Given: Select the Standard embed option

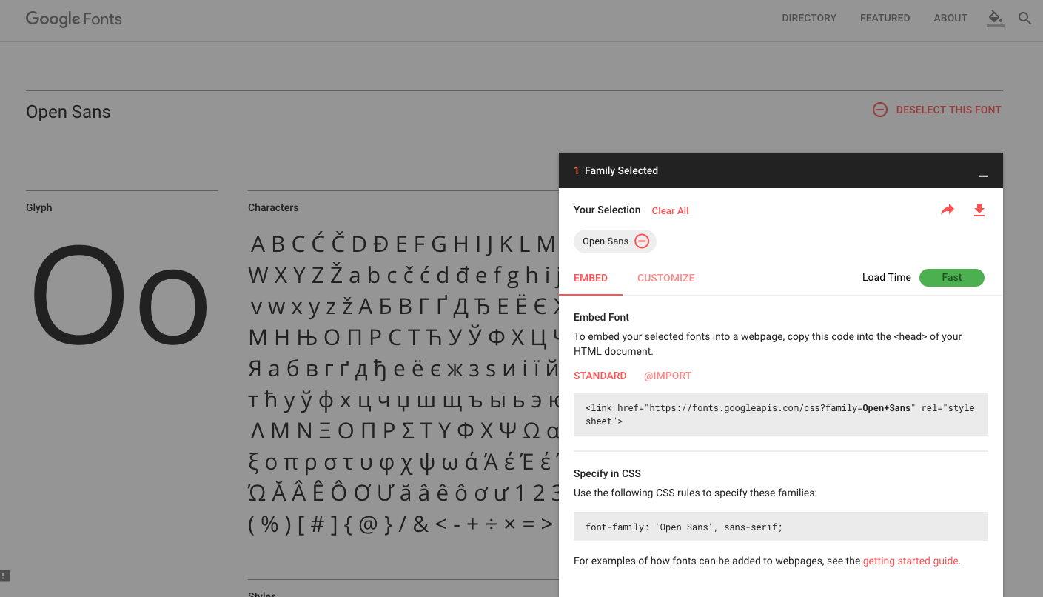Looking at the screenshot, I should tap(600, 376).
